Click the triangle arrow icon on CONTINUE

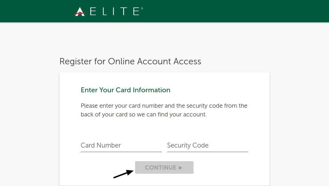coord(181,168)
